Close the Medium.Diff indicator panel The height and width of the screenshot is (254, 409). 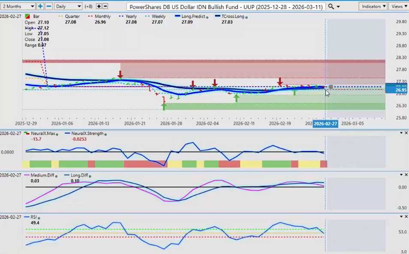[x=406, y=175]
